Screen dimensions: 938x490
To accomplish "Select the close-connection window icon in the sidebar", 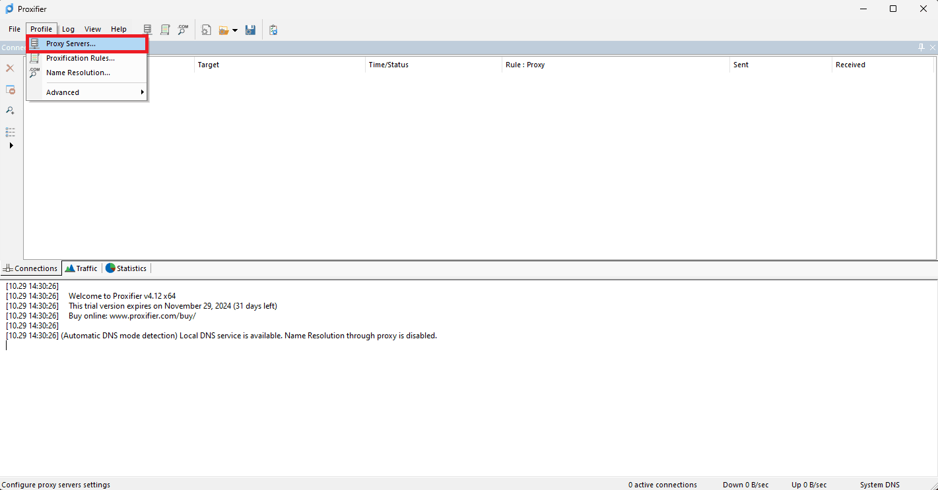I will click(10, 90).
